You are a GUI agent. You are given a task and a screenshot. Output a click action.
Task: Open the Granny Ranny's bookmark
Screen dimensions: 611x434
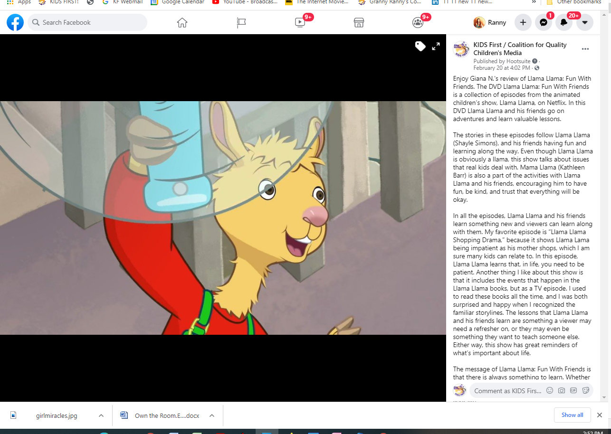coord(390,2)
